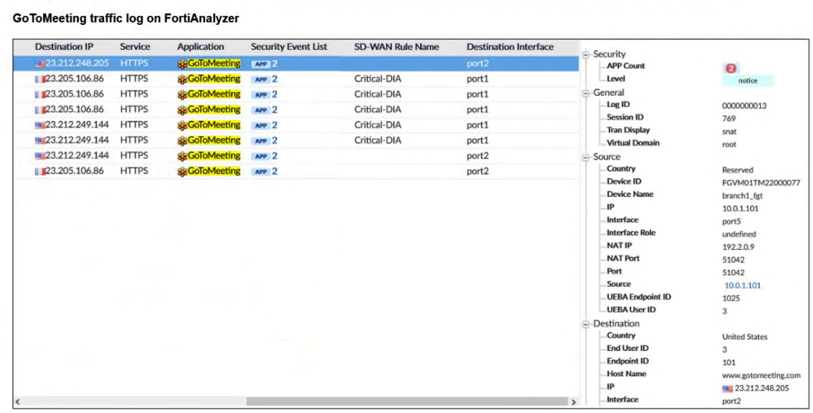The height and width of the screenshot is (413, 813).
Task: Sort by the Destination IP column header
Action: pyautogui.click(x=64, y=47)
